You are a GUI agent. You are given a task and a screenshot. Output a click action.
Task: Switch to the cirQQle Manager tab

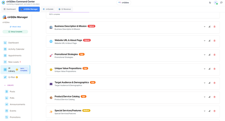(29, 9)
